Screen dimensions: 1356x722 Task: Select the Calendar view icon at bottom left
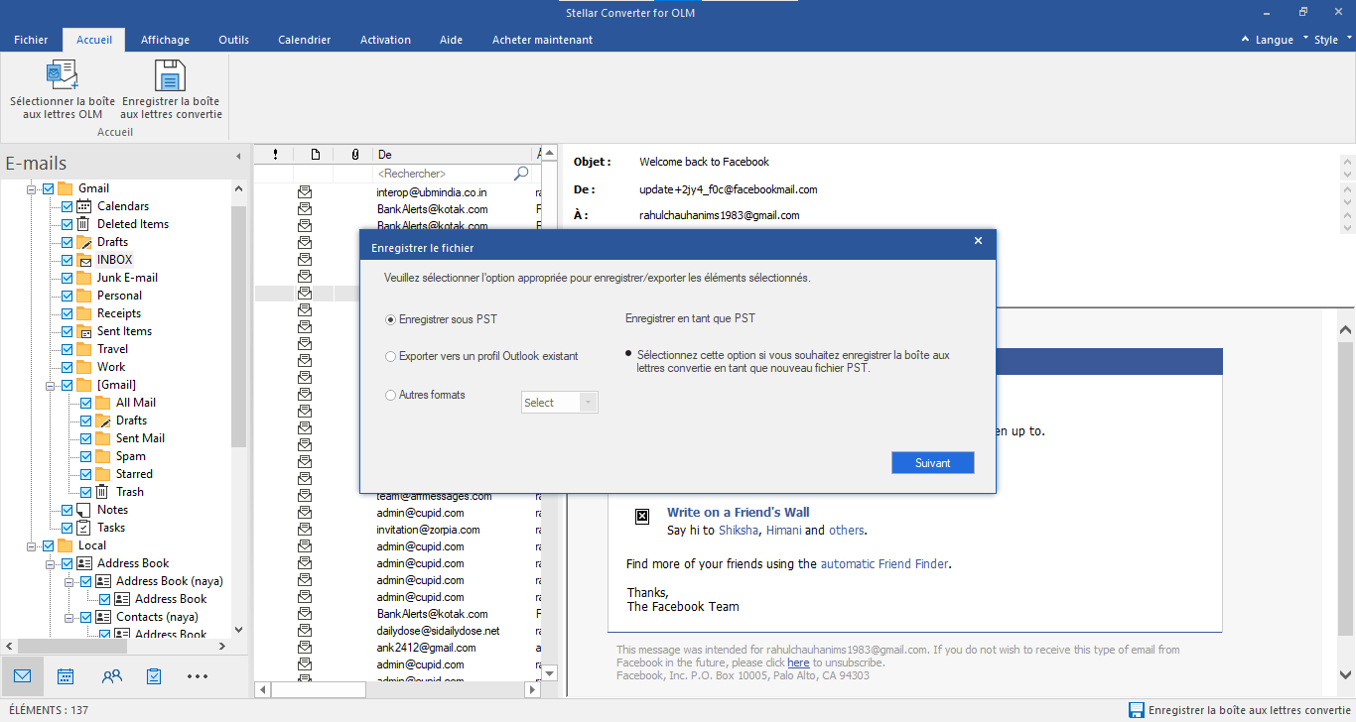(x=65, y=676)
